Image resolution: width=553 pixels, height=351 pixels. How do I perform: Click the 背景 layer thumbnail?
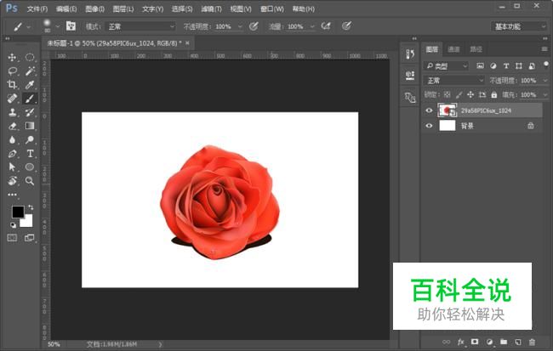pos(448,126)
